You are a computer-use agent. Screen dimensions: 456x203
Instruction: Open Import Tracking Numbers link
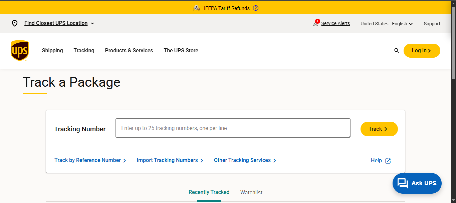coord(170,160)
